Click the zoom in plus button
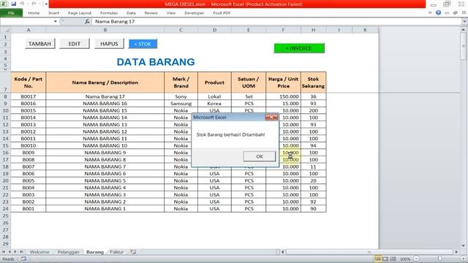The width and height of the screenshot is (468, 263). (464, 259)
